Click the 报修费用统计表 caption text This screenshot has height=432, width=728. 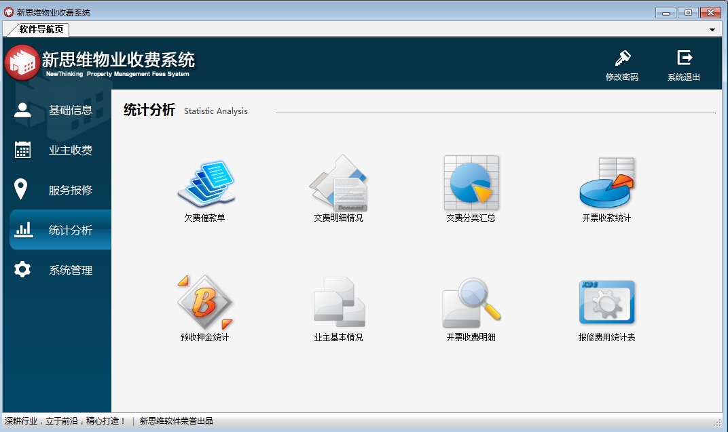point(607,338)
